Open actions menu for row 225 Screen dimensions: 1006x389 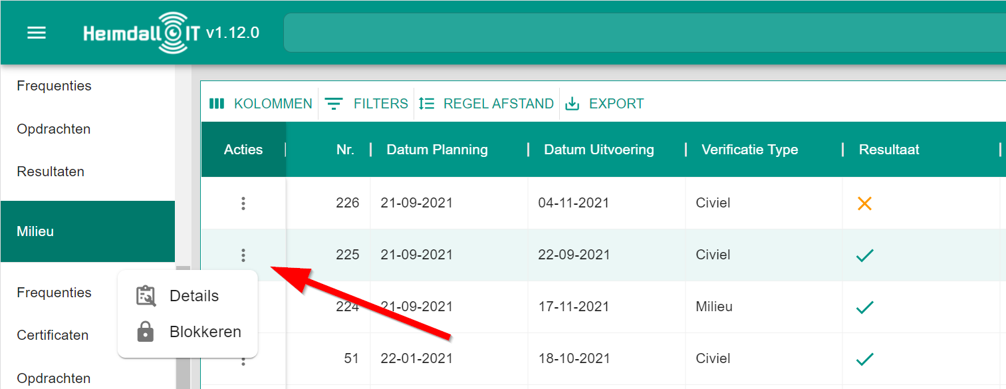tap(243, 255)
